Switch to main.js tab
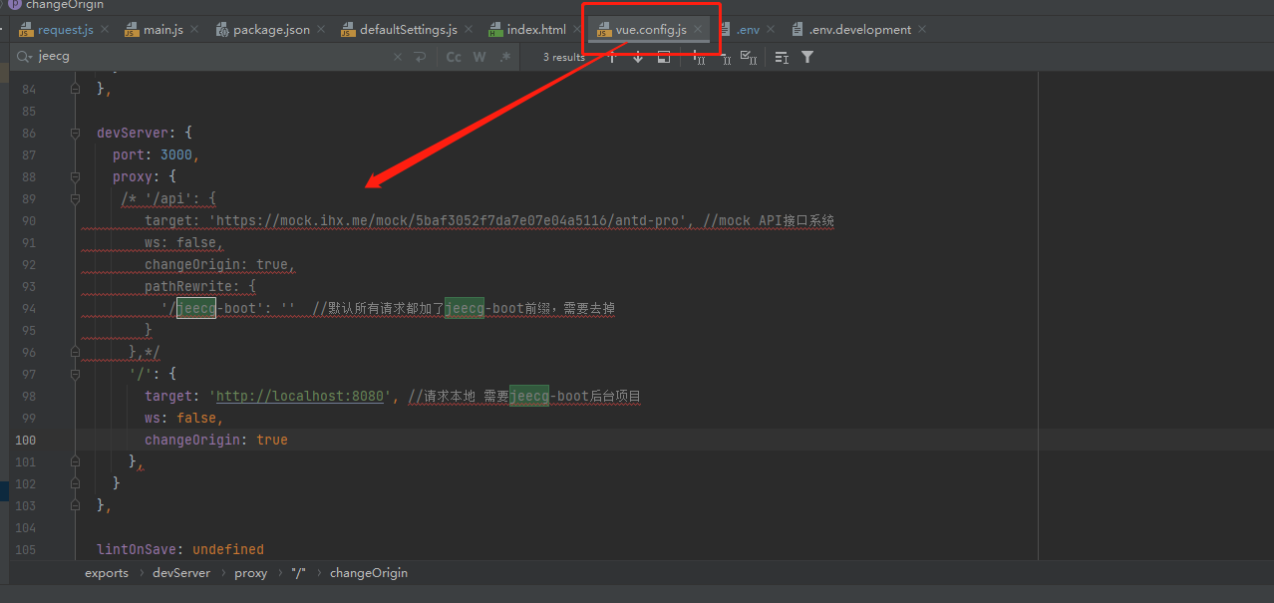Image resolution: width=1274 pixels, height=603 pixels. point(163,30)
